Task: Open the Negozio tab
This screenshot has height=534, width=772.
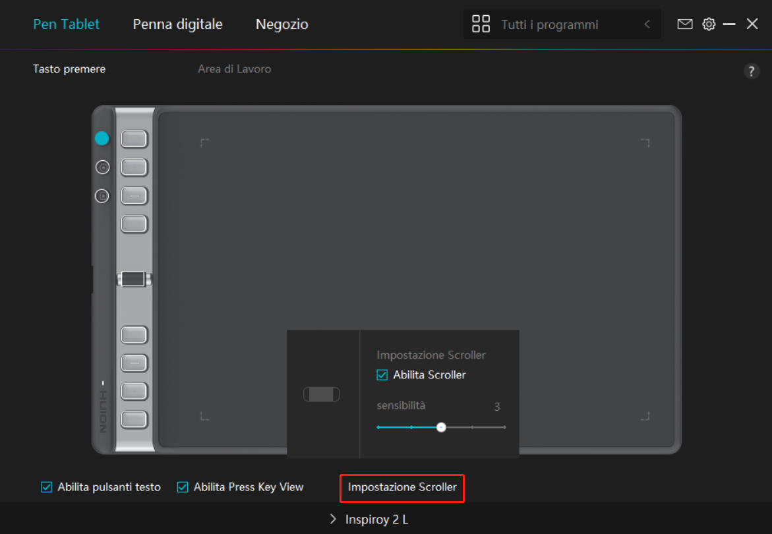Action: point(282,24)
